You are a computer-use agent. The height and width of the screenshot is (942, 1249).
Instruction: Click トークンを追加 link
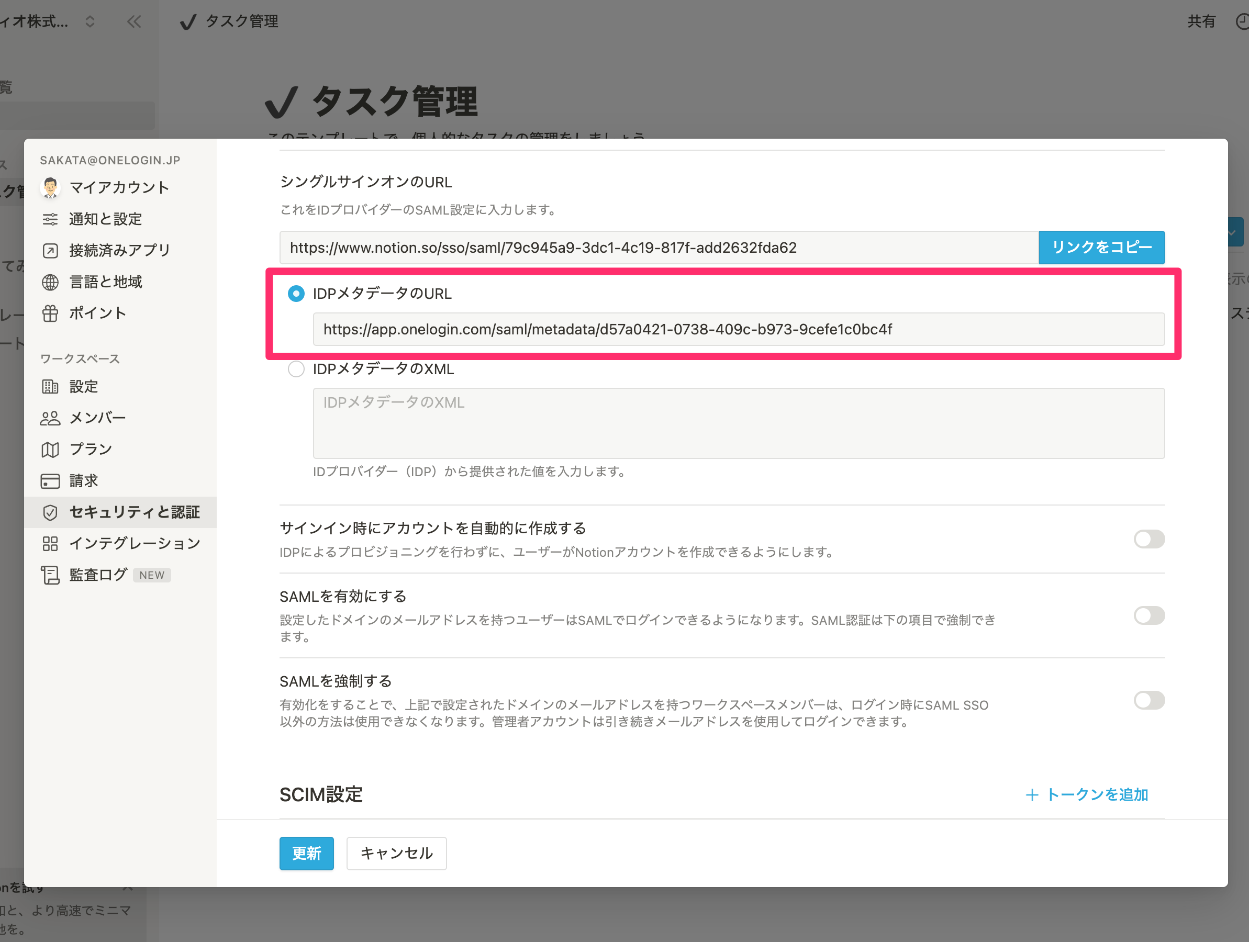[1097, 795]
